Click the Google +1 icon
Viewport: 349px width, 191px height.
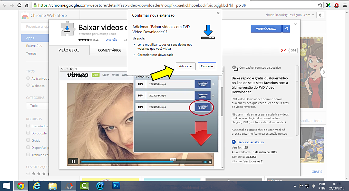(x=284, y=50)
